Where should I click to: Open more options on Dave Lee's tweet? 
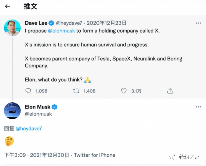[x=198, y=23]
